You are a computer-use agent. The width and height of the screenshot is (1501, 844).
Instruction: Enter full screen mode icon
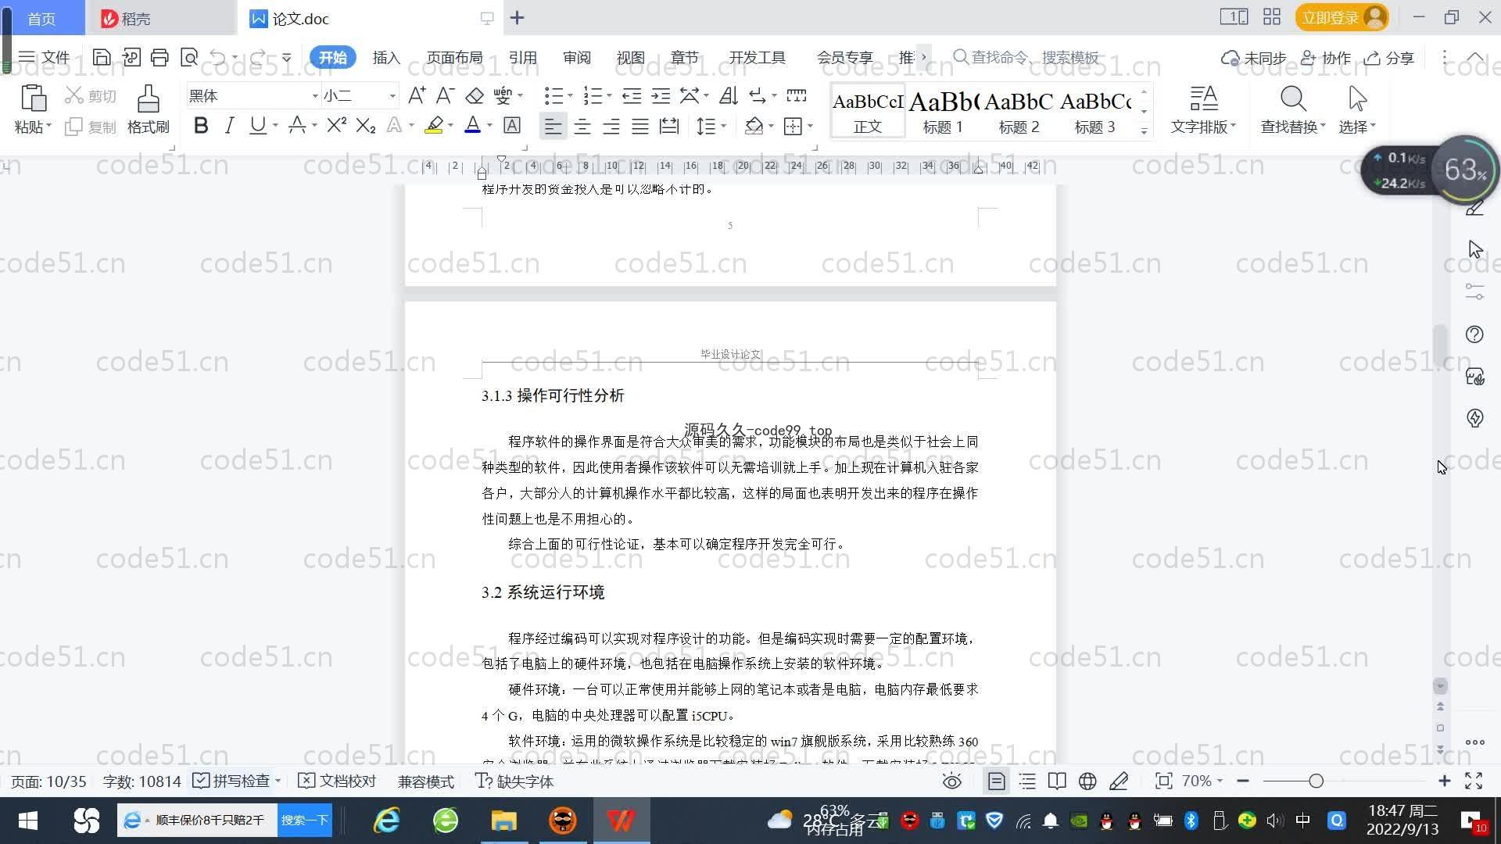(x=1474, y=781)
